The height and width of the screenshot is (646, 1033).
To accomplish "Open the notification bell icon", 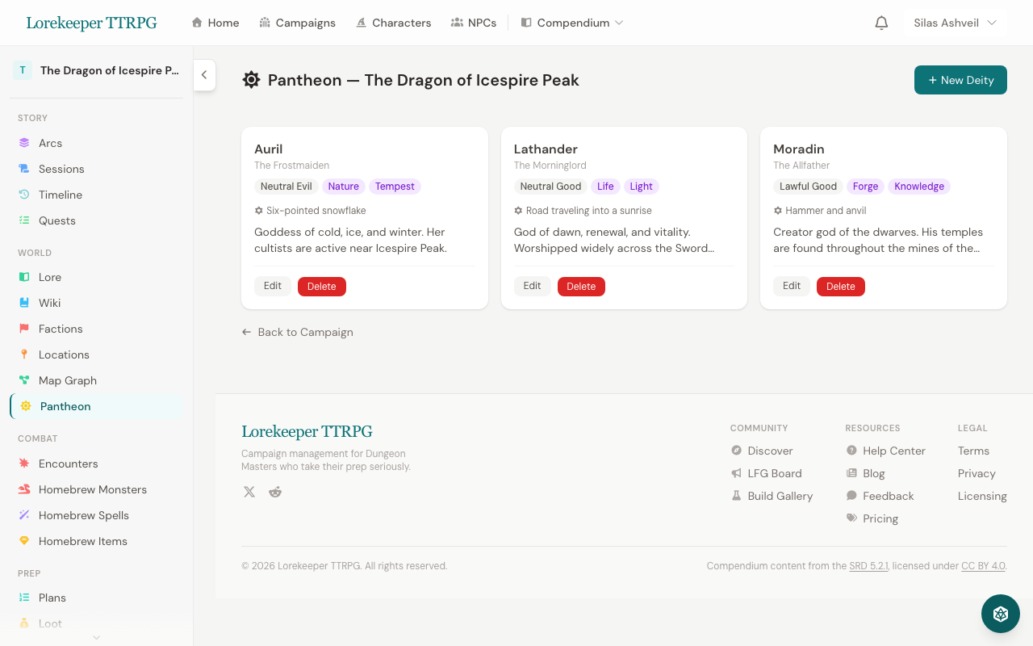I will (x=881, y=23).
